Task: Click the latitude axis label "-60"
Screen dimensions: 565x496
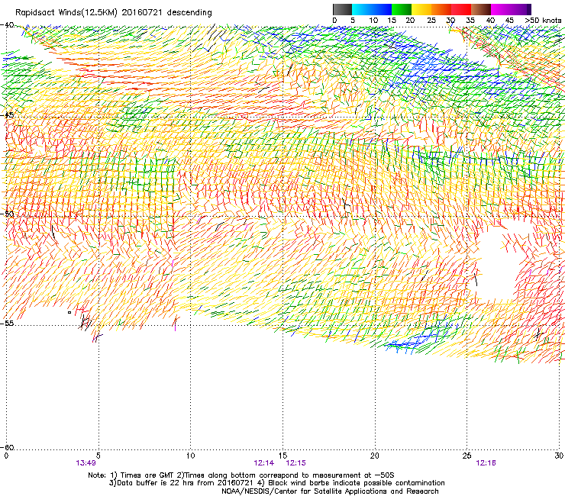Action: coord(7,447)
